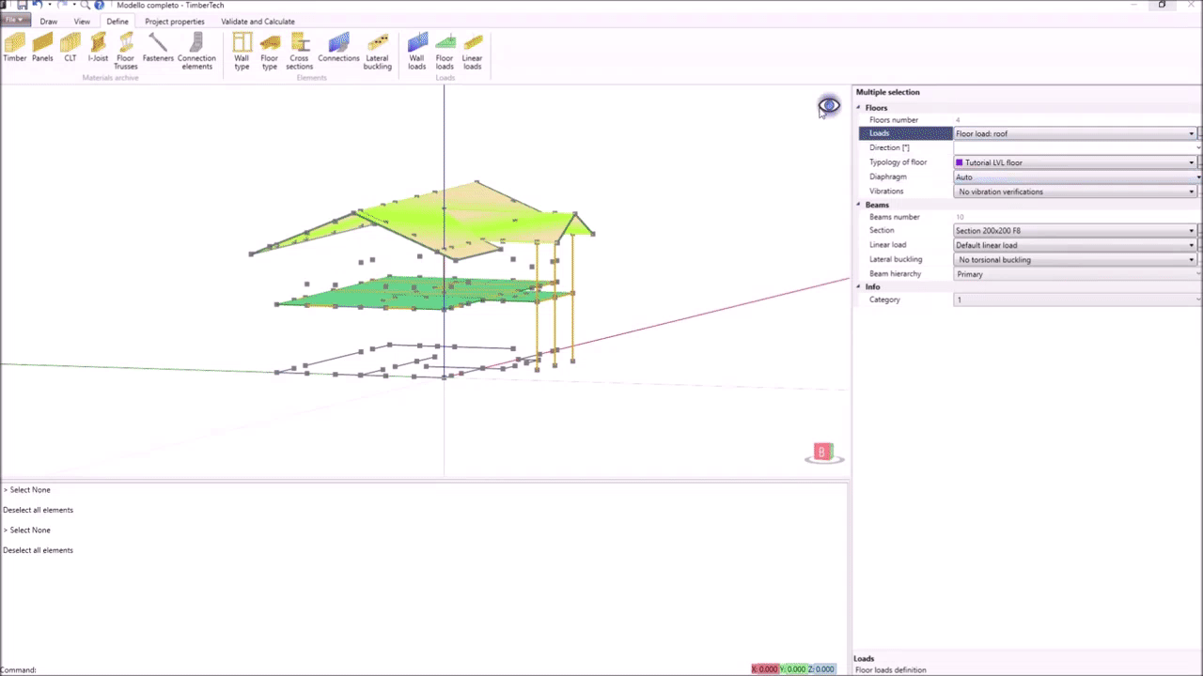Open the Lateral buckling settings

pos(377,50)
